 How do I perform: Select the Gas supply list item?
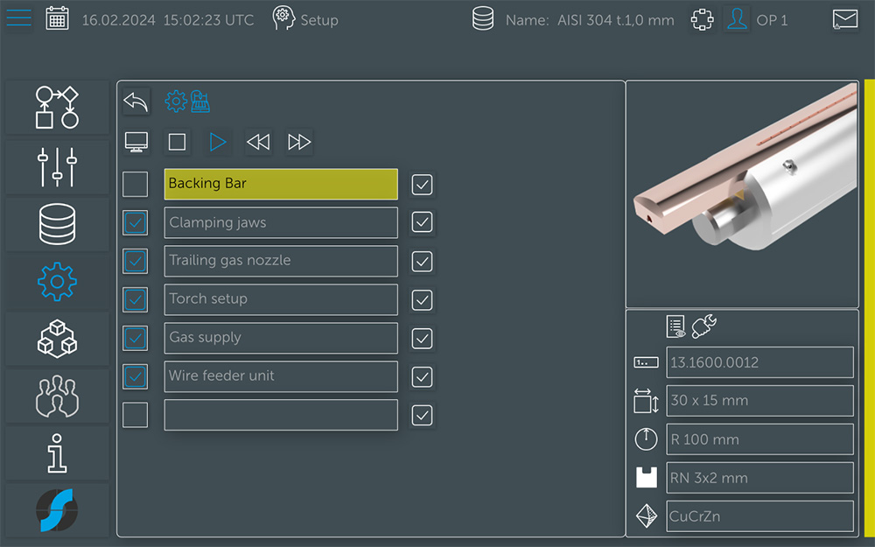pos(280,338)
